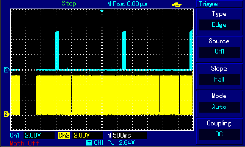Click the Mode menu label
245x147 pixels.
coord(219,96)
